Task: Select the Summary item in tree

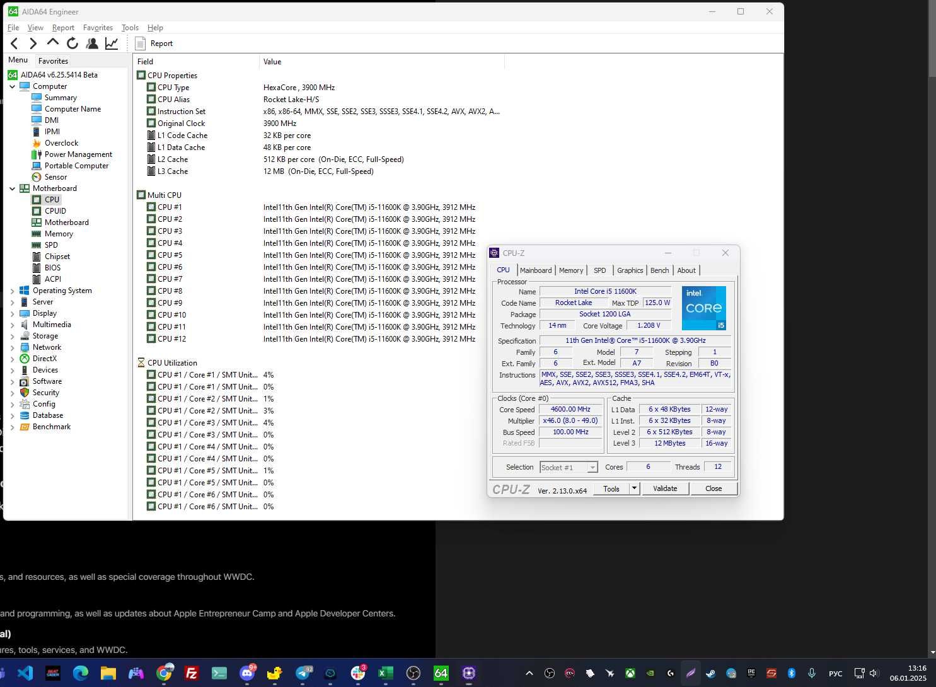Action: (61, 98)
